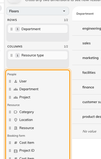Screen dimensions: 101x159
Task: Grab the drag handle beside Project
Action: [x=10, y=97]
